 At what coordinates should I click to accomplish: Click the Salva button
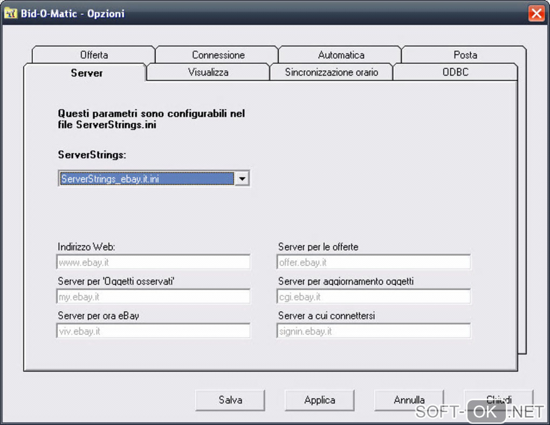[230, 400]
